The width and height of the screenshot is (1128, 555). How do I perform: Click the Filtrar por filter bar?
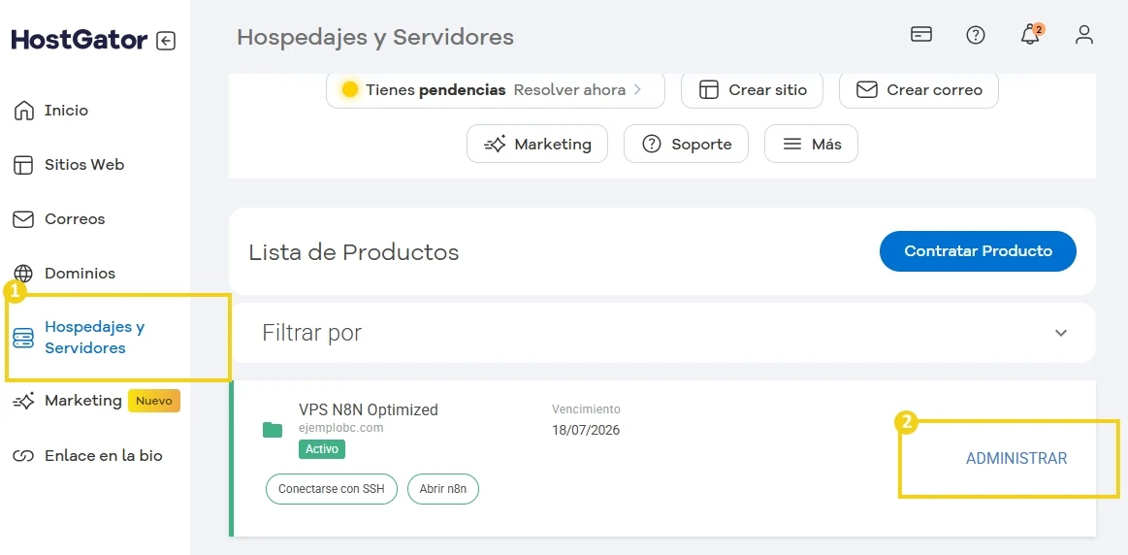661,333
